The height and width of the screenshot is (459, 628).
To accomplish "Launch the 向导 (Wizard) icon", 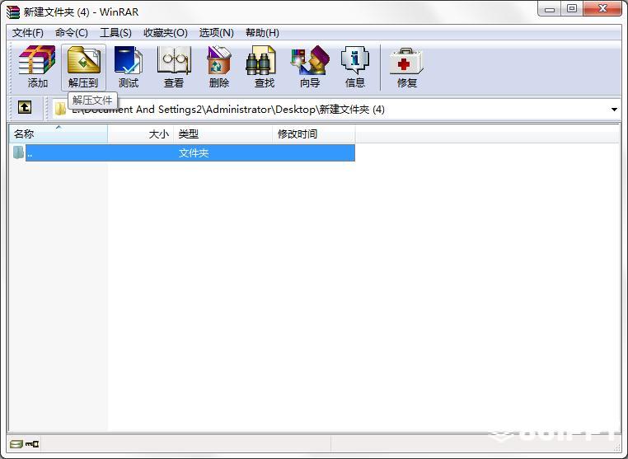I will point(310,67).
